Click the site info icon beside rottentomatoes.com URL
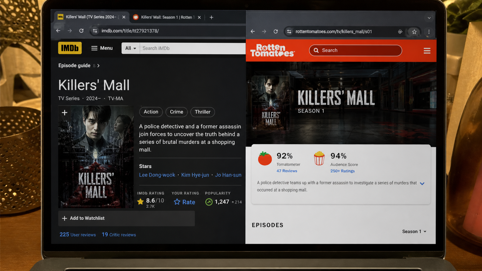Image resolution: width=482 pixels, height=271 pixels. coord(289,31)
